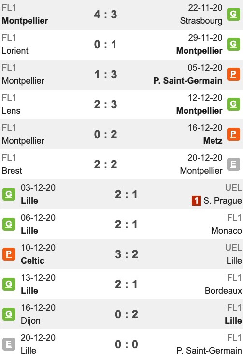Click grey E badge for Lille vs P. Saint-Germain
Viewport: 243px width, 358px height.
pyautogui.click(x=9, y=344)
